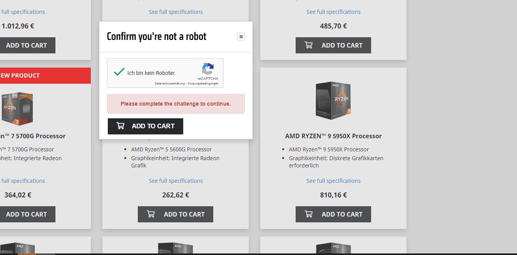See full specifications for Ryzen 5 5600G
The width and height of the screenshot is (517, 255).
coord(176,181)
